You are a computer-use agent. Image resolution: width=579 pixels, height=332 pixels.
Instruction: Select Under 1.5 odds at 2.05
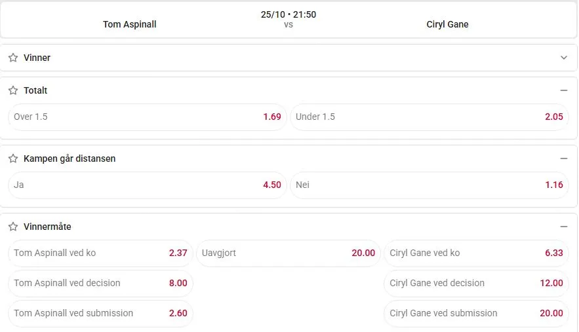coord(429,117)
